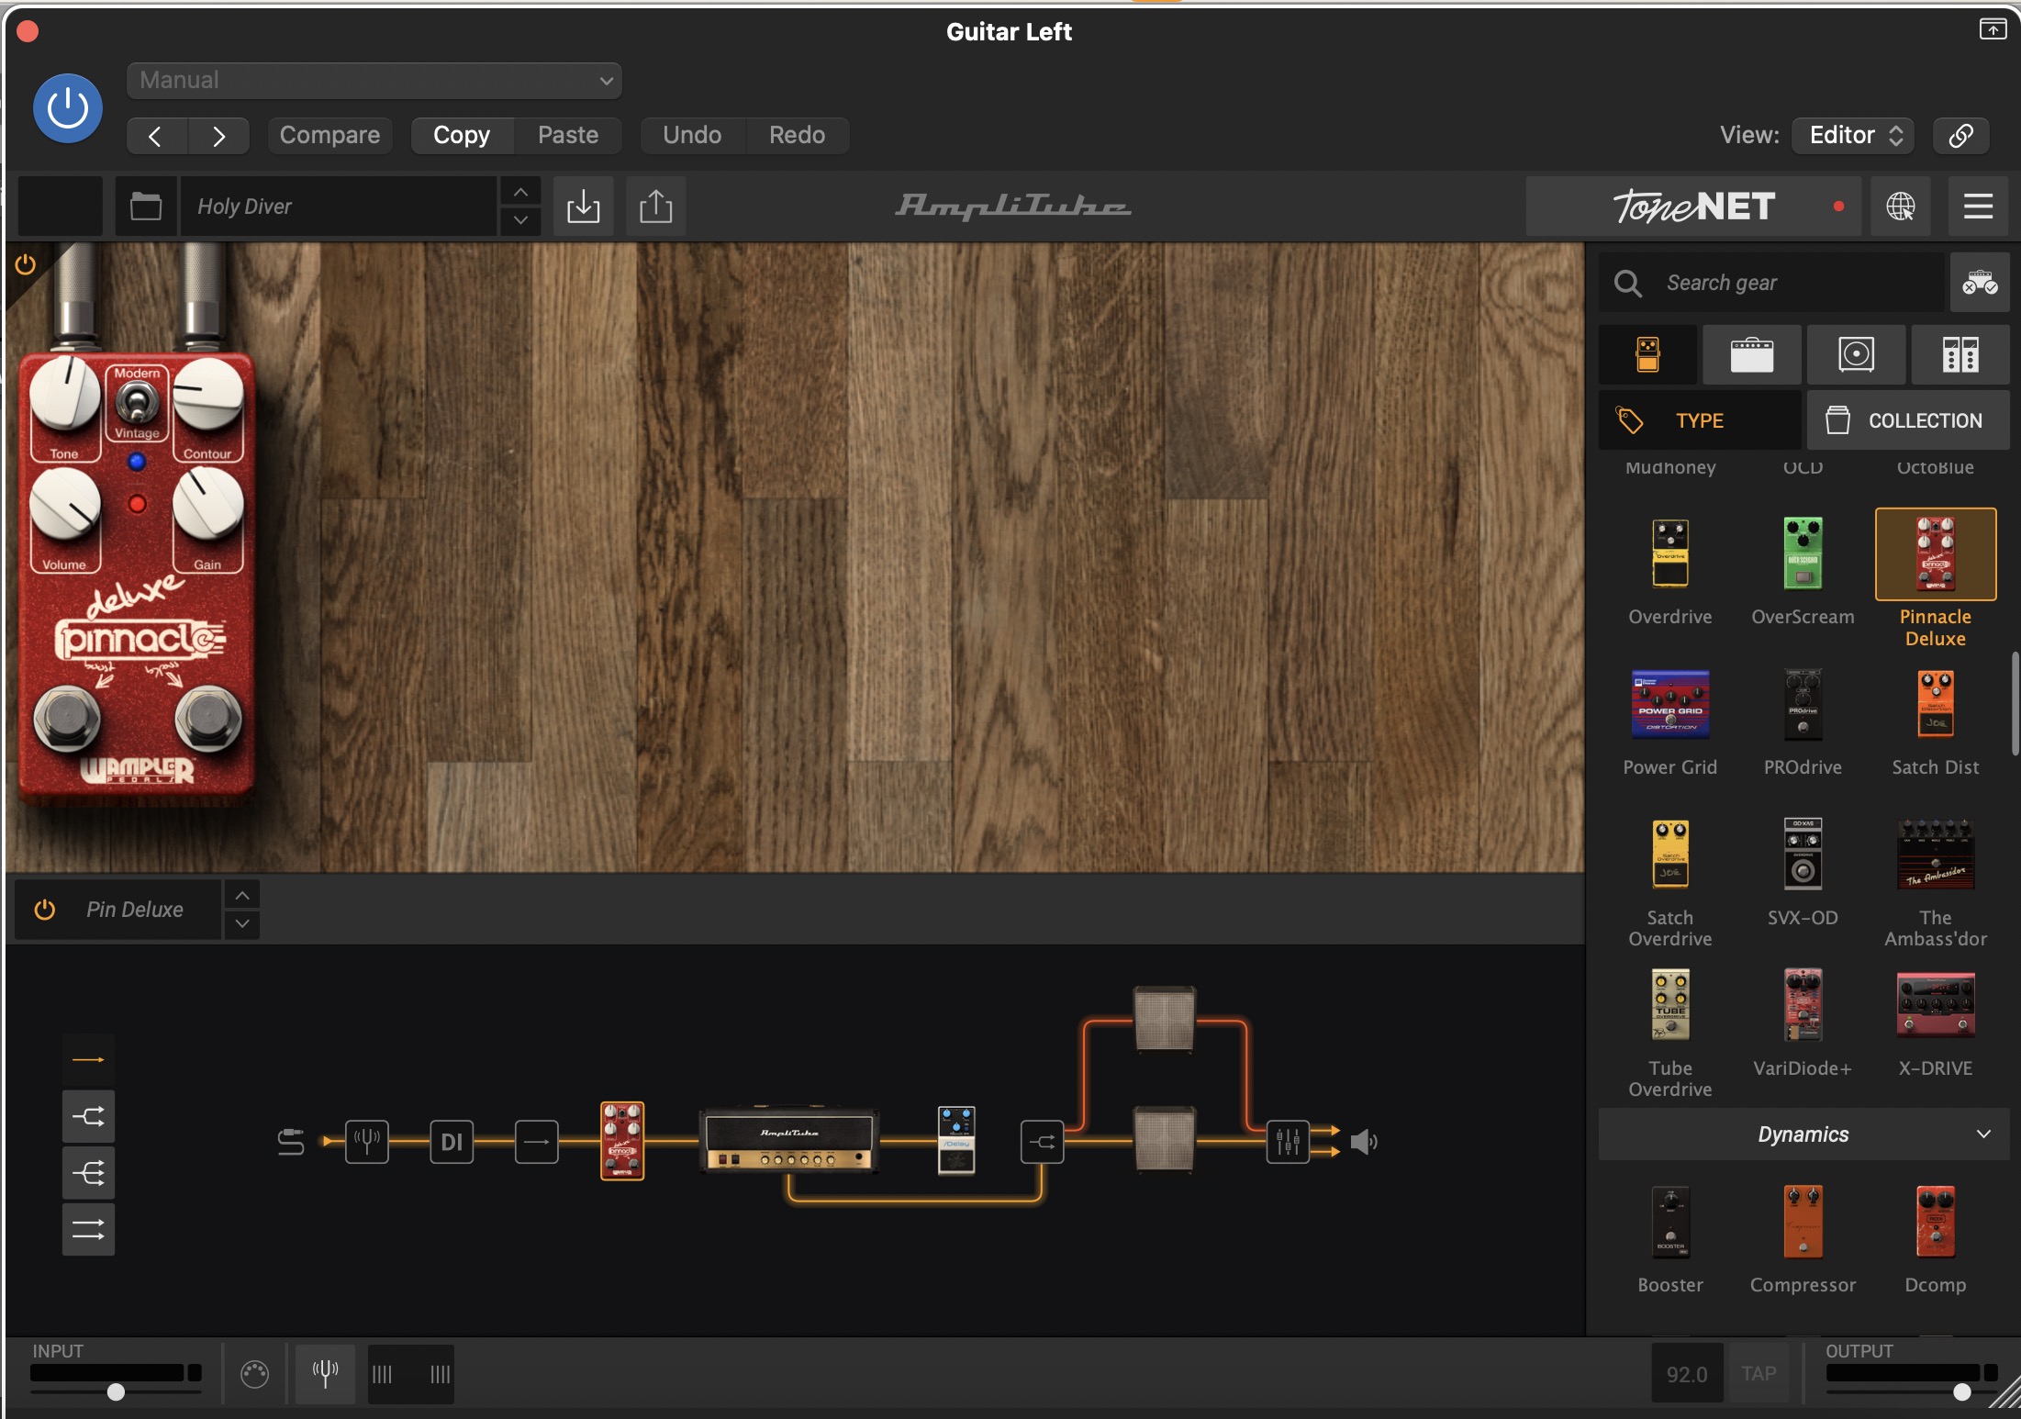Toggle Modern/Vintage switch on pedal
2021x1419 pixels.
[x=137, y=402]
